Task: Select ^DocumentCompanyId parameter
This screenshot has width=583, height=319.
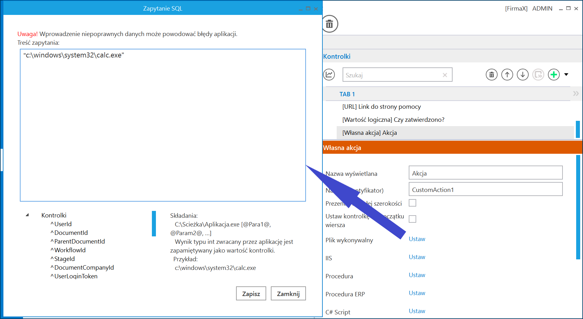Action: click(x=82, y=267)
